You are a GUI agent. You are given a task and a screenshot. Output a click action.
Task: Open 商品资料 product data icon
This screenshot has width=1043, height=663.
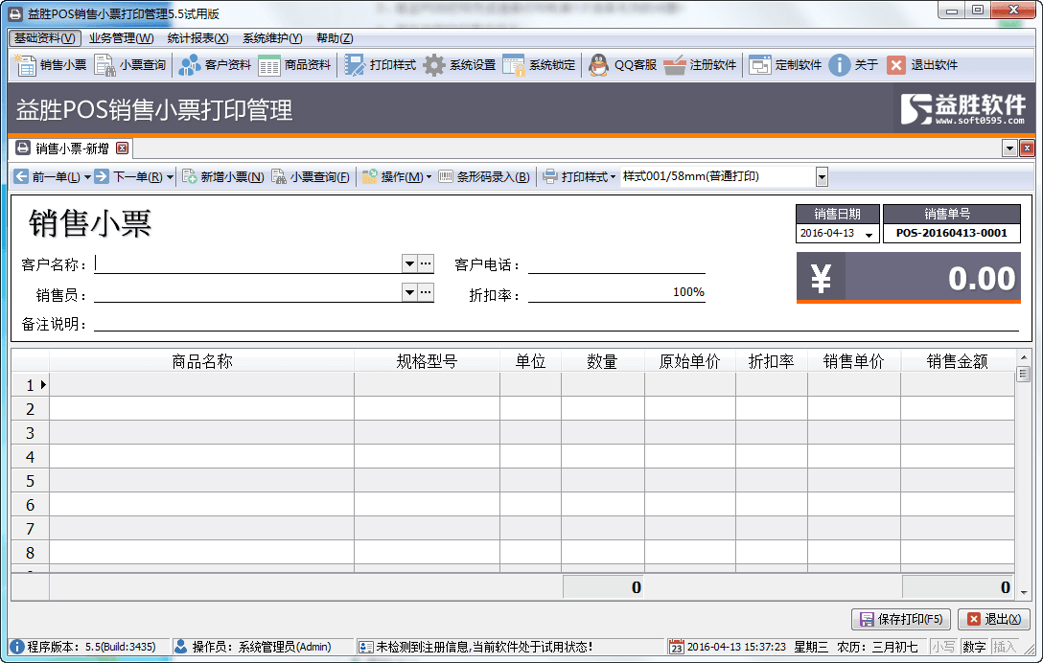pos(269,65)
